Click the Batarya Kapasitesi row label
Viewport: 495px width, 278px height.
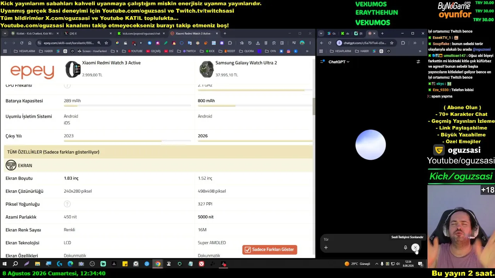(24, 101)
